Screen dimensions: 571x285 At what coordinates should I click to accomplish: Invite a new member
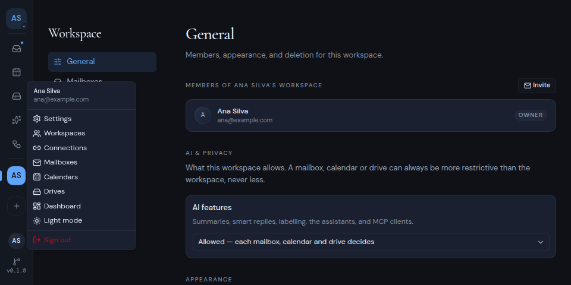click(537, 85)
